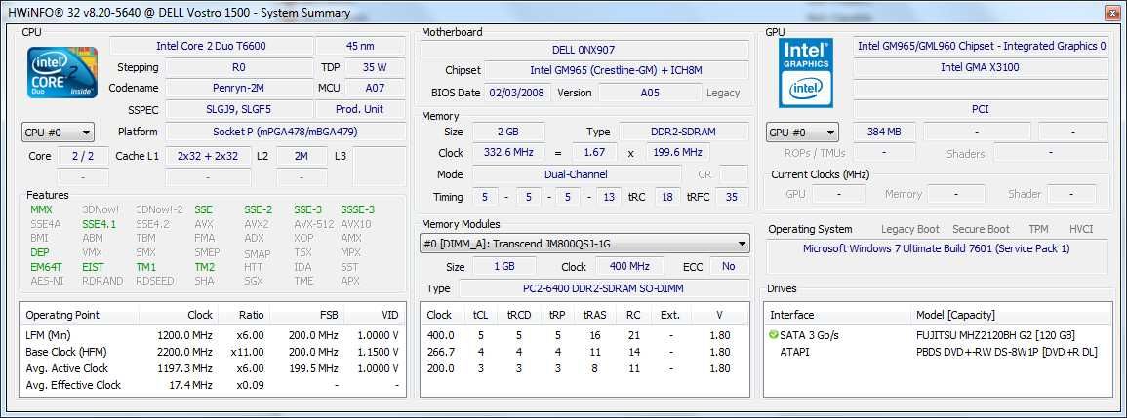Click the Legacy BIOS label
The width and height of the screenshot is (1127, 418).
(x=723, y=93)
